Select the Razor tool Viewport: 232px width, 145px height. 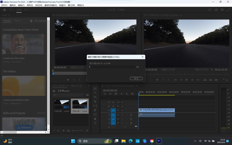pyautogui.click(x=95, y=102)
